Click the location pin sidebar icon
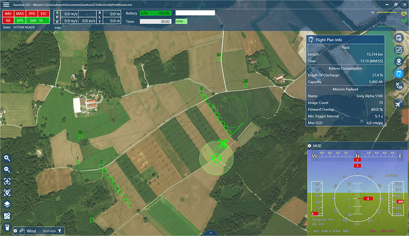 tap(399, 62)
